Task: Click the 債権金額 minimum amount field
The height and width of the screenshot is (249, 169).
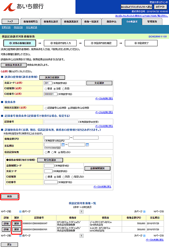Action: [57, 138]
